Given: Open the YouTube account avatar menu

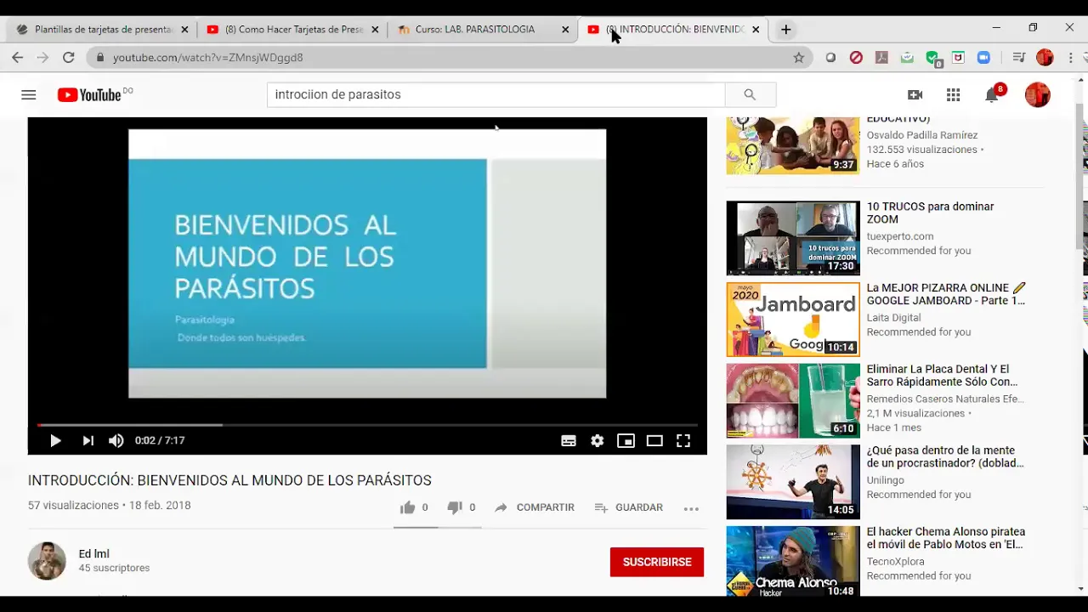Looking at the screenshot, I should (1038, 94).
